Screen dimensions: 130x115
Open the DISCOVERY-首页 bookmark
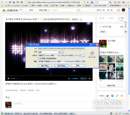coord(99,6)
